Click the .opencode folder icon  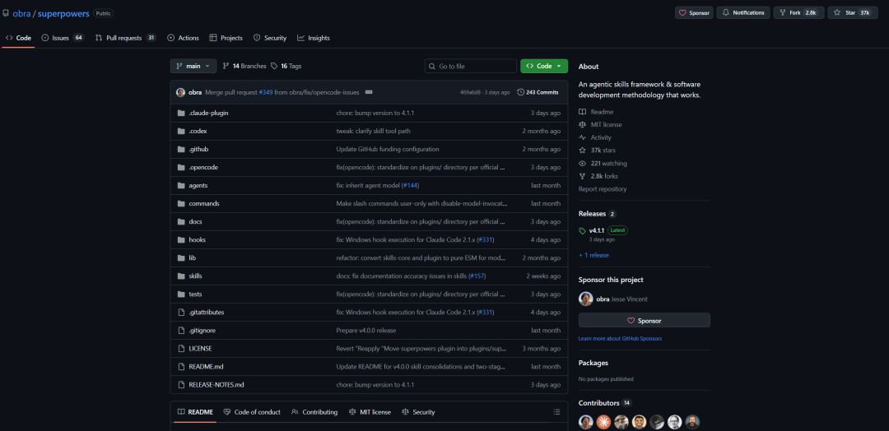(181, 167)
